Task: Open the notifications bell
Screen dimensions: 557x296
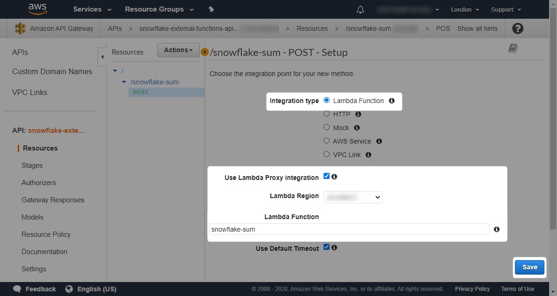Action: tap(360, 10)
